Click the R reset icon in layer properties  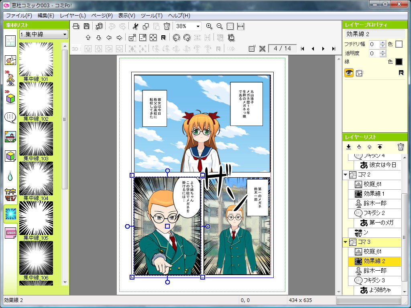401,73
